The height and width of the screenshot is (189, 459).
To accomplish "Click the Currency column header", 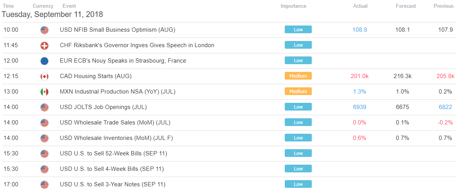I will [x=43, y=6].
